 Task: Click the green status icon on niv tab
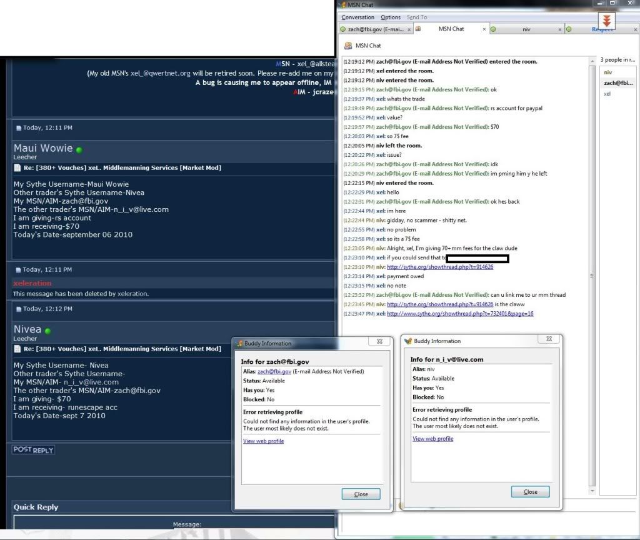(493, 29)
